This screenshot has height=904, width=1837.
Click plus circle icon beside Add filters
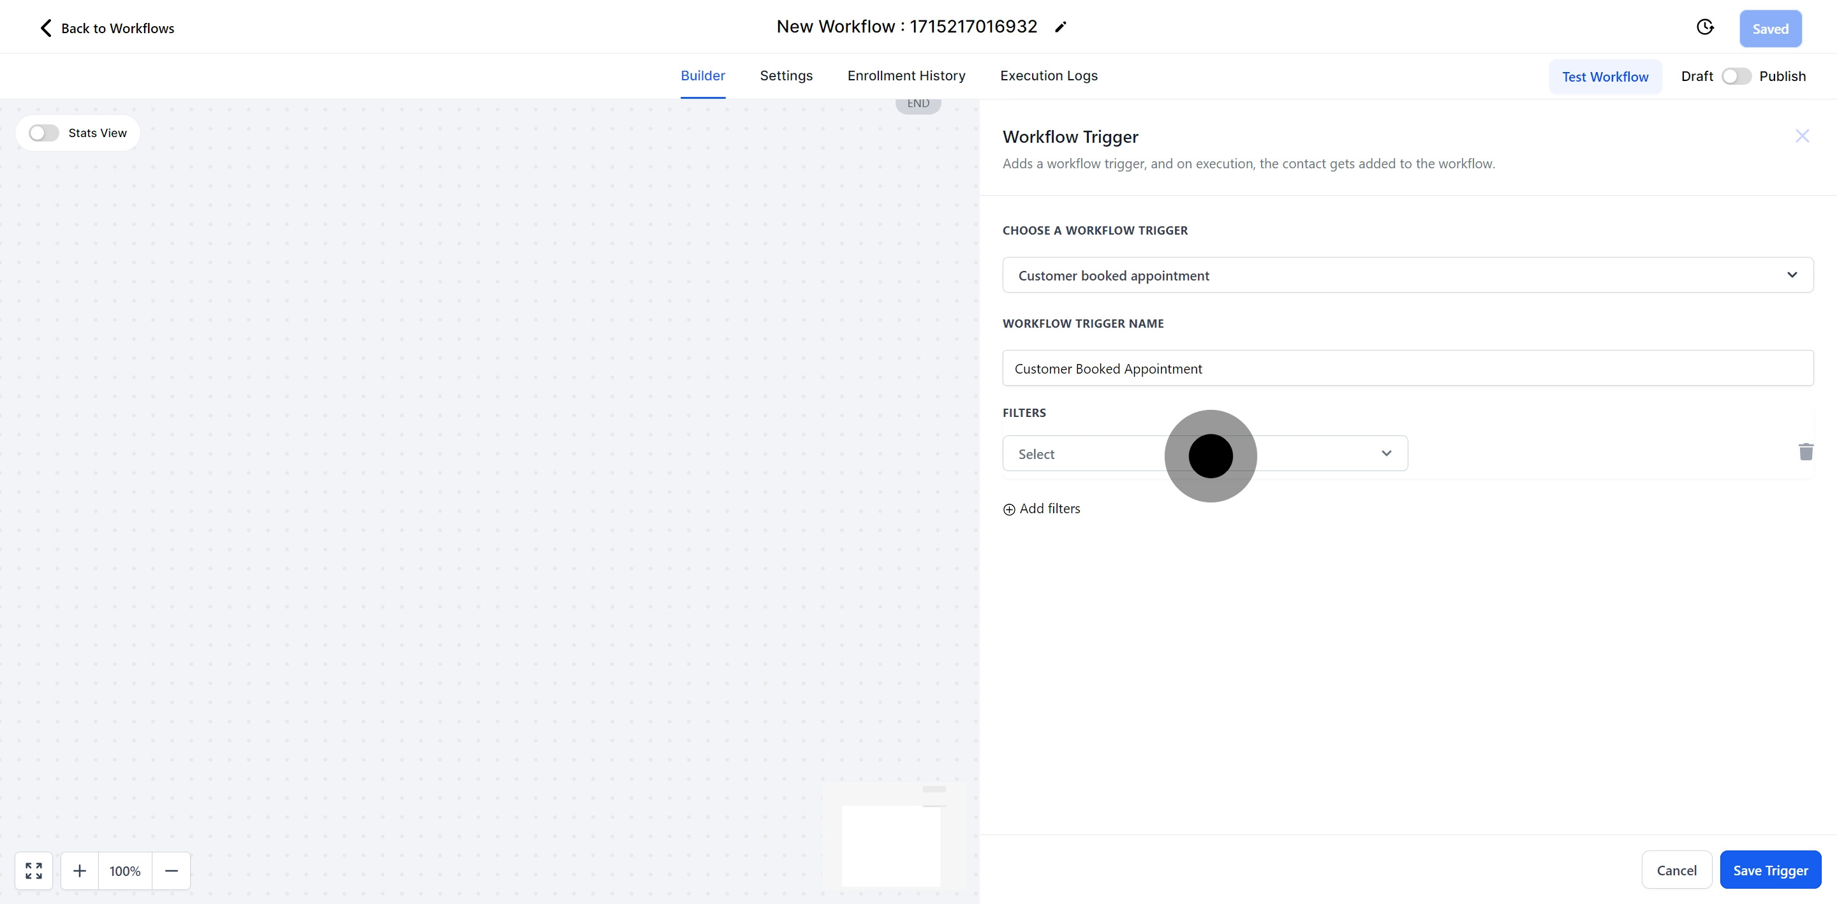(1009, 509)
